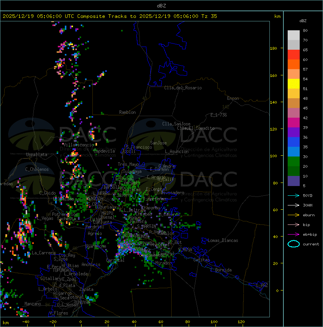Select the purple 36-39 dBZ color band
The width and height of the screenshot is (323, 327).
[x=293, y=132]
